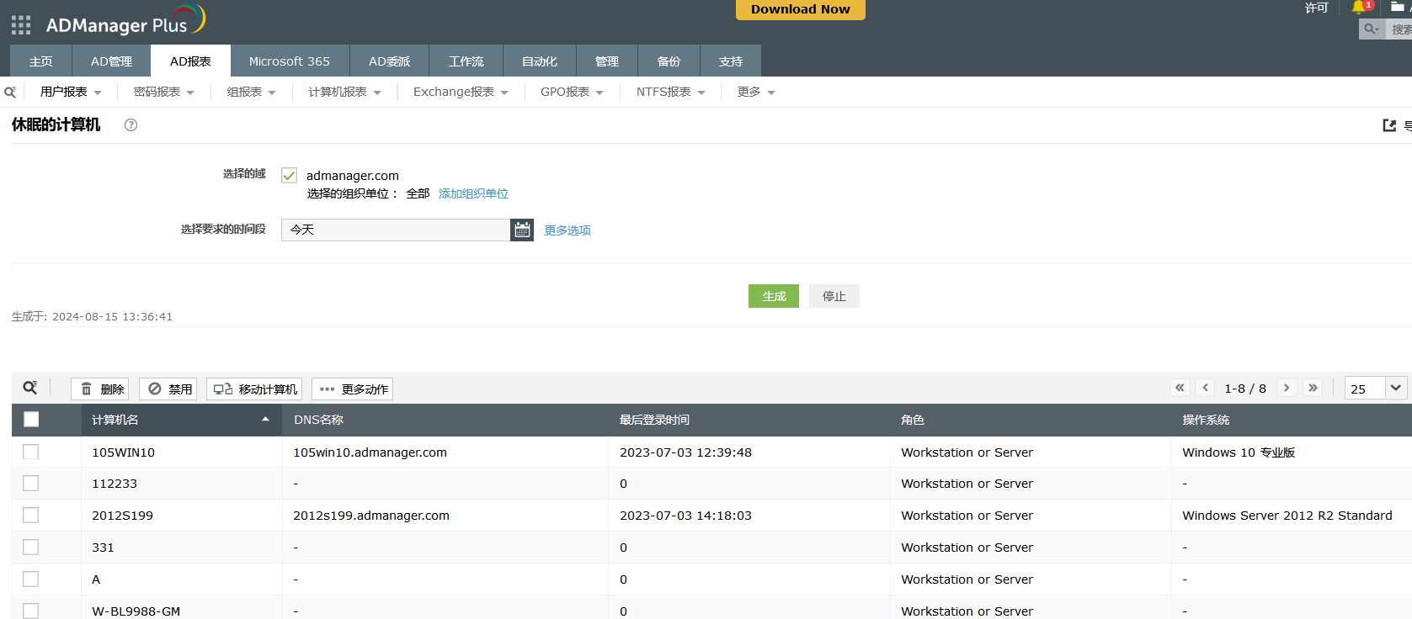Open the app grid launcher icon
The height and width of the screenshot is (619, 1412).
[x=21, y=25]
